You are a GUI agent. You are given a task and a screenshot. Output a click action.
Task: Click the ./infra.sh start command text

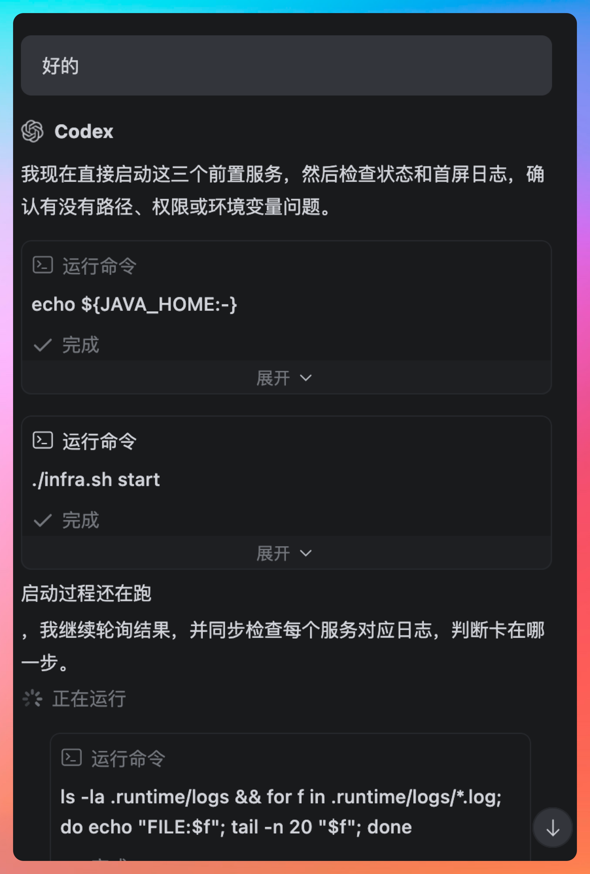click(96, 480)
